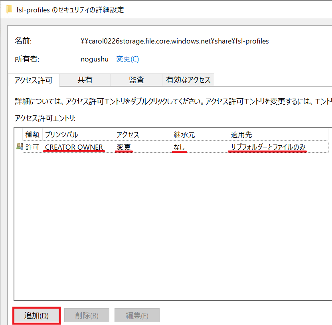Sort by the 継承元 column header
Screen dimensions: 332x325
point(200,135)
